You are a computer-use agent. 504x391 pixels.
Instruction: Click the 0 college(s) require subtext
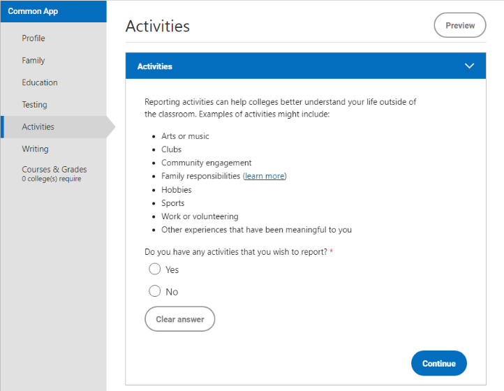tap(52, 179)
